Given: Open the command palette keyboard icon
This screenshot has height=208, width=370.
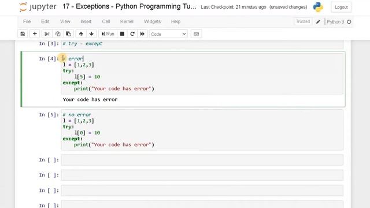Looking at the screenshot, I should tap(196, 34).
